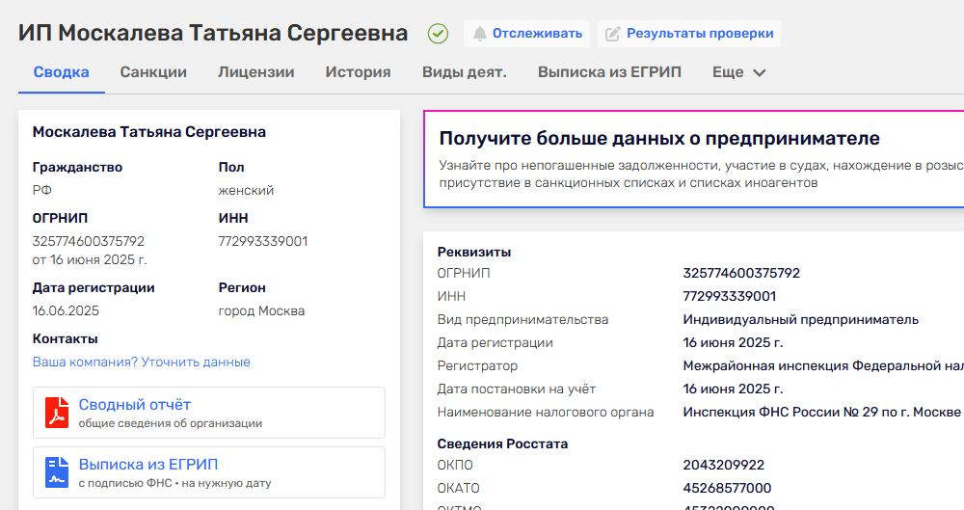Screen dimensions: 964x510
Task: Click the Регистратор value Межрайонная инспекция
Action: click(x=823, y=366)
